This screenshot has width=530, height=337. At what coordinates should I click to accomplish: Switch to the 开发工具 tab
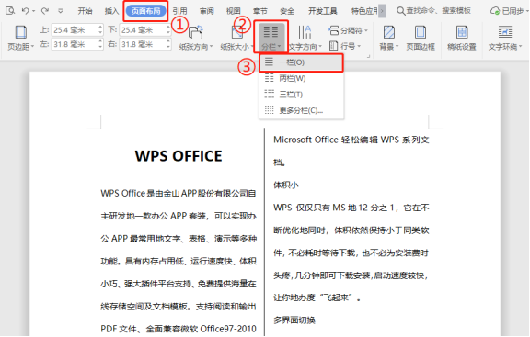pyautogui.click(x=322, y=11)
